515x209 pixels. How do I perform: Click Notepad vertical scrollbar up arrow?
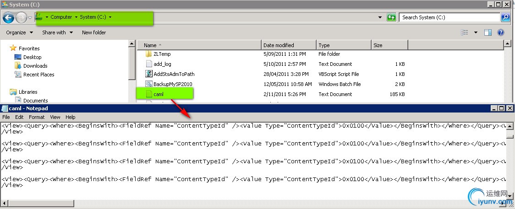(x=510, y=126)
